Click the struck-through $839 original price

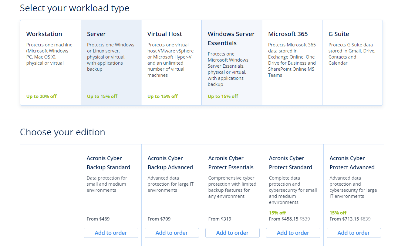point(366,219)
